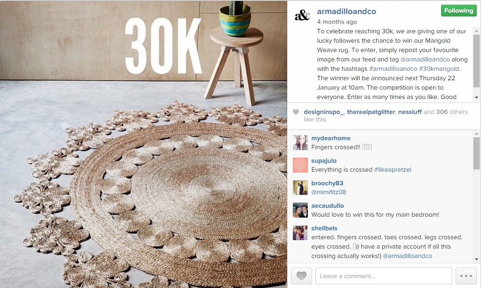481x288 pixels.
Task: Open mydearhome's profile picture
Action: coord(300,143)
